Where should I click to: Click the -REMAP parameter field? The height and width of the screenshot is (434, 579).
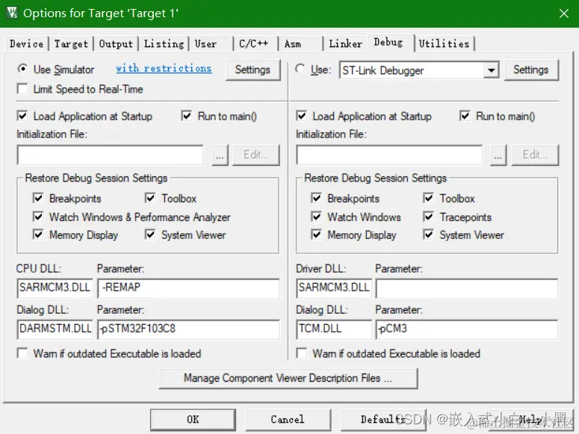coord(189,288)
